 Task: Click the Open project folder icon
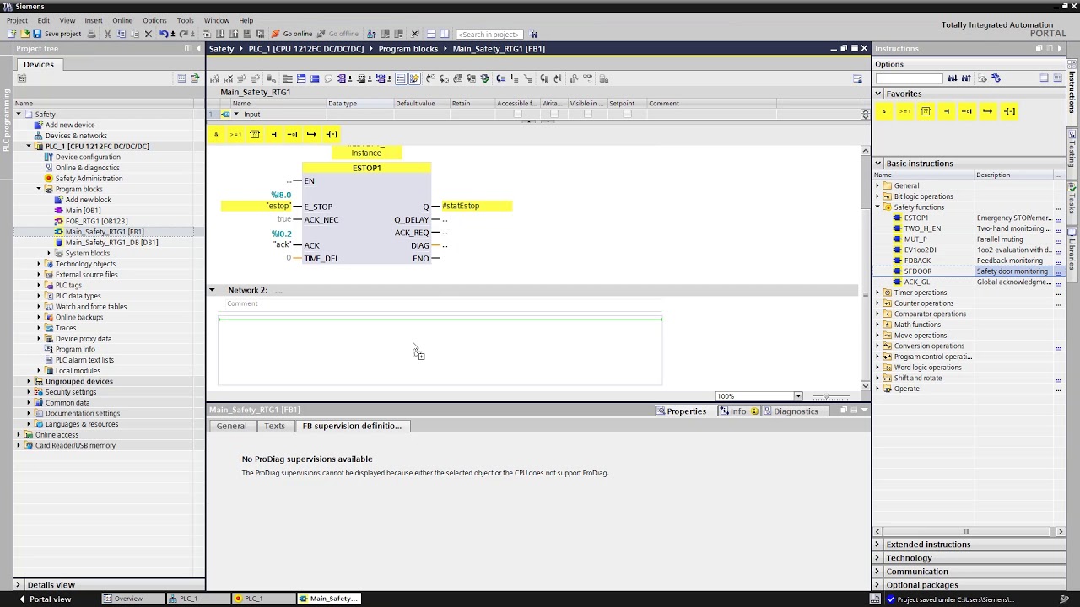click(24, 34)
